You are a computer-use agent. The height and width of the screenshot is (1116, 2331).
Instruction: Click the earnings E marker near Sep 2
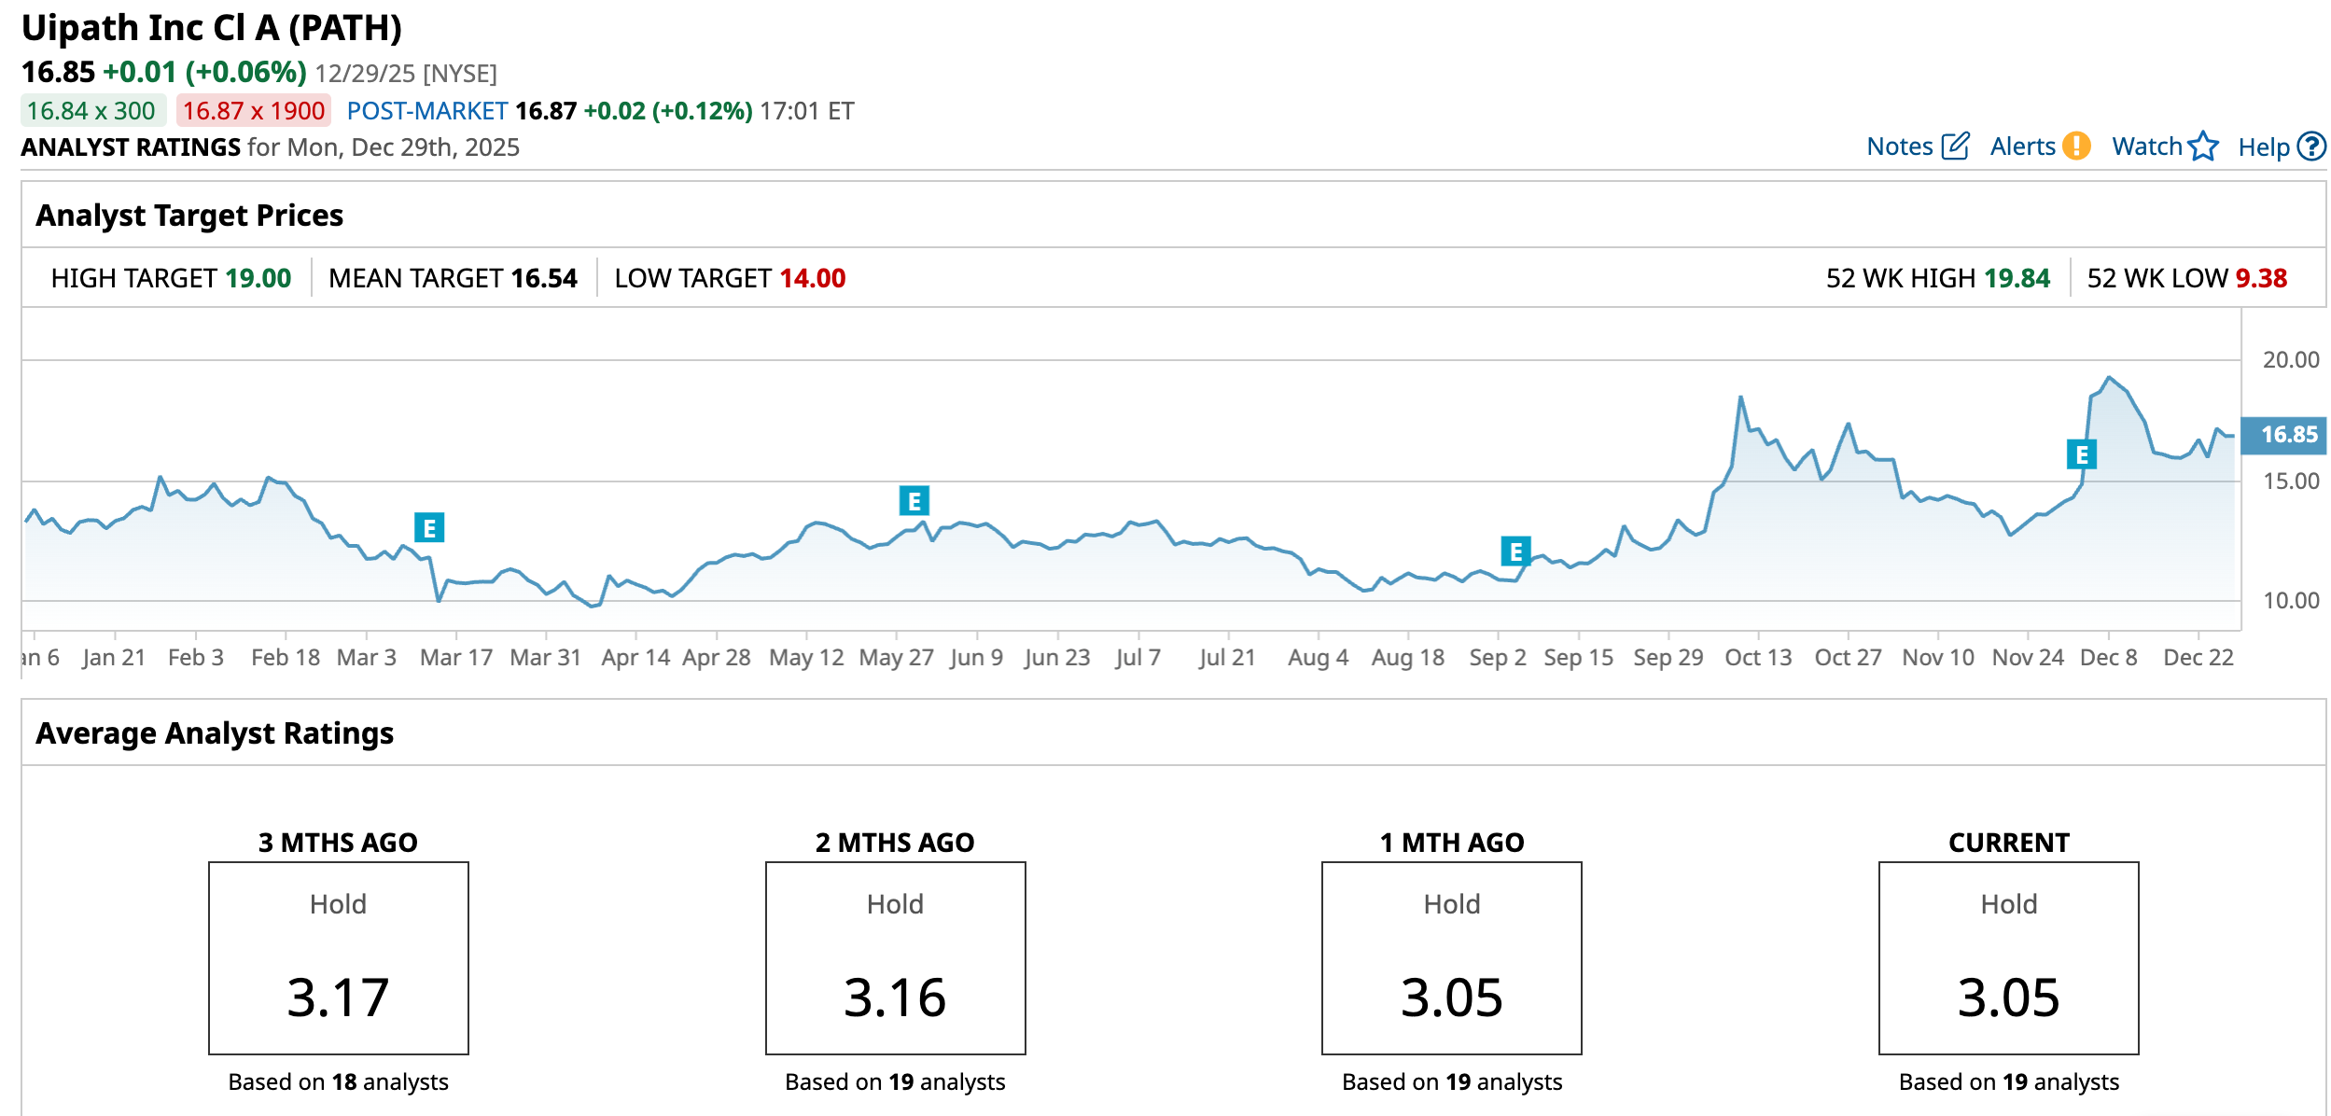pyautogui.click(x=1515, y=551)
